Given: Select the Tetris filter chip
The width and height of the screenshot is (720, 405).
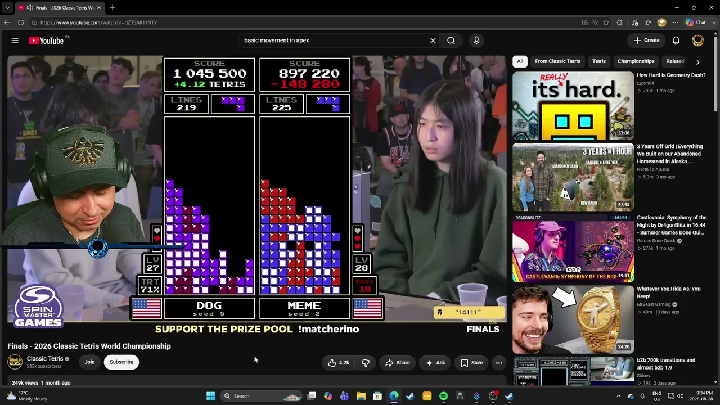Looking at the screenshot, I should (599, 61).
